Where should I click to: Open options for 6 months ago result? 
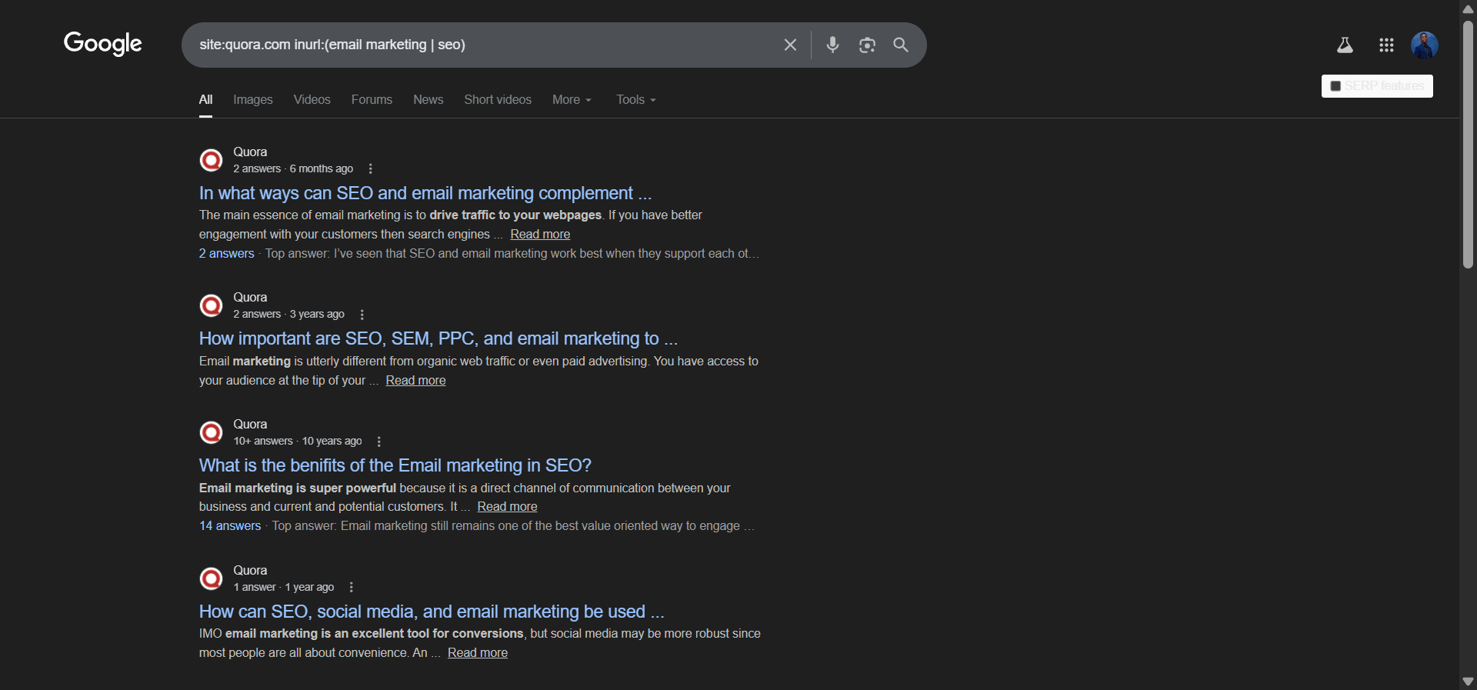tap(371, 168)
